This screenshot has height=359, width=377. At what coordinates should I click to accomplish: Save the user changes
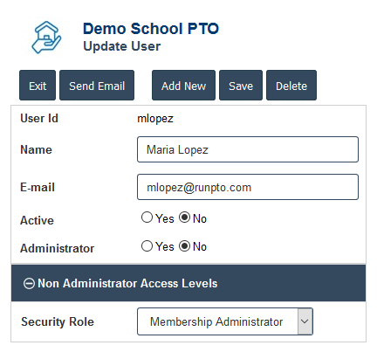tap(241, 86)
